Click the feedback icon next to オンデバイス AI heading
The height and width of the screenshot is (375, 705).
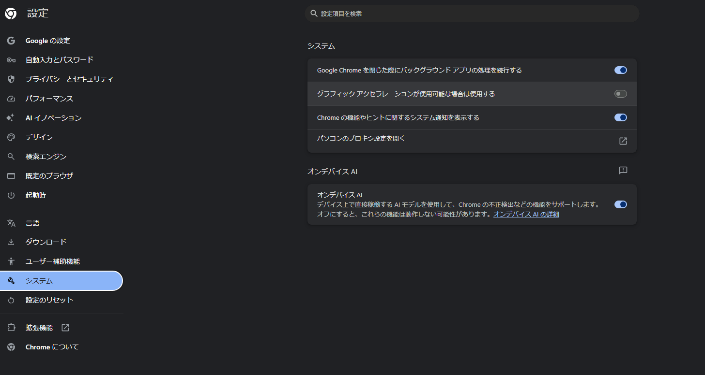tap(623, 170)
